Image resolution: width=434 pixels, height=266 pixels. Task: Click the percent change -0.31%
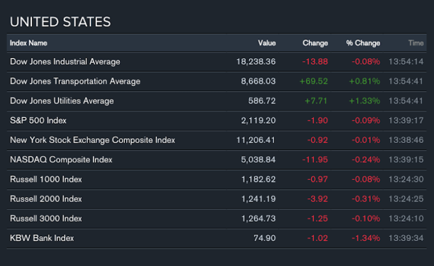point(366,199)
